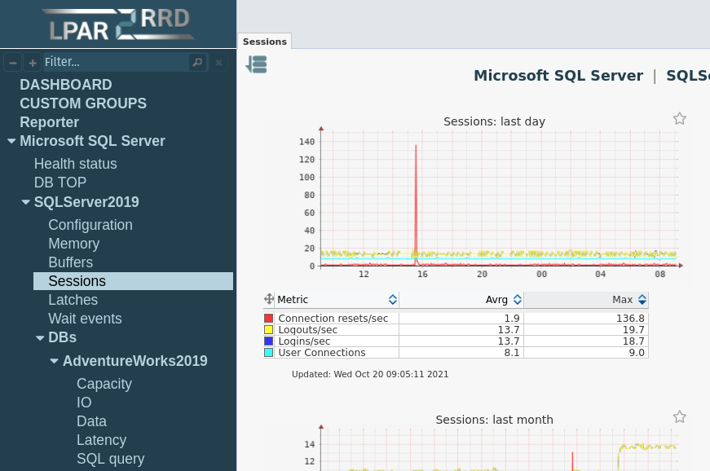This screenshot has height=471, width=710.
Task: Click the plus icon to expand all menu items
Action: 32,62
